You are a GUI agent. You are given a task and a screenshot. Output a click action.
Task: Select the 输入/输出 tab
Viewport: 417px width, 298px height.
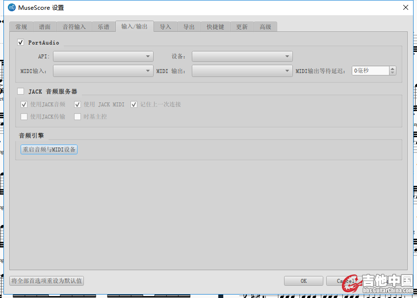(134, 26)
